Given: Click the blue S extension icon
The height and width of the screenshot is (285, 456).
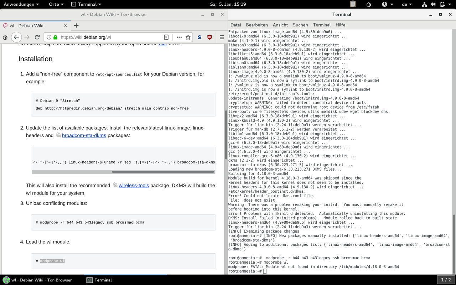Looking at the screenshot, I should [199, 37].
